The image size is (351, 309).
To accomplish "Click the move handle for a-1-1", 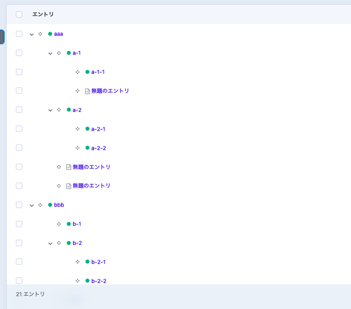I will coord(78,72).
